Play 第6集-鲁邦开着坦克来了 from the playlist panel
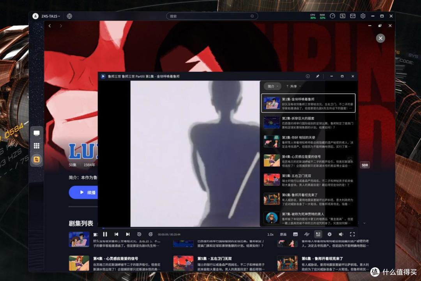Screen dimensions: 421x281 click(308, 199)
